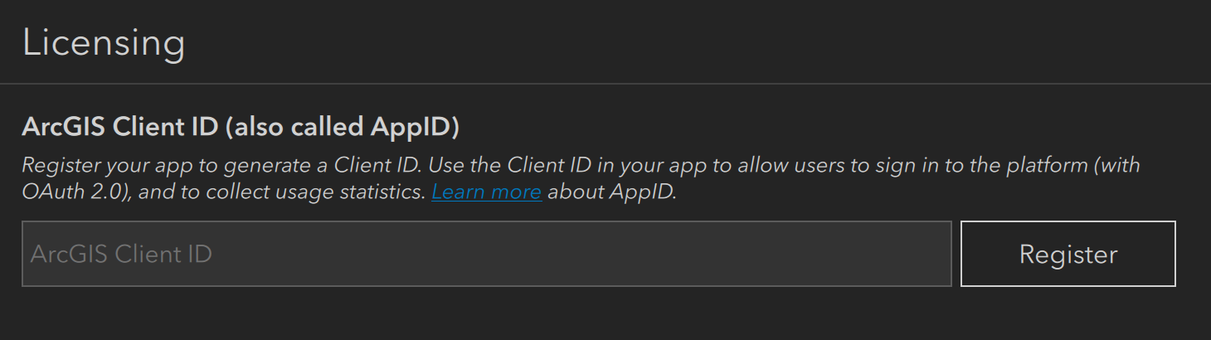Click 'about AppID' text after the link
The width and height of the screenshot is (1211, 340).
(612, 192)
